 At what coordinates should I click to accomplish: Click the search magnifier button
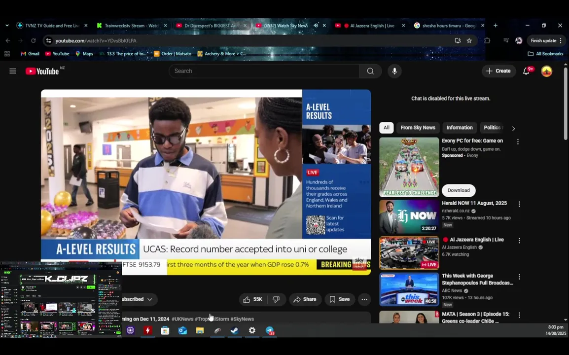pos(370,71)
